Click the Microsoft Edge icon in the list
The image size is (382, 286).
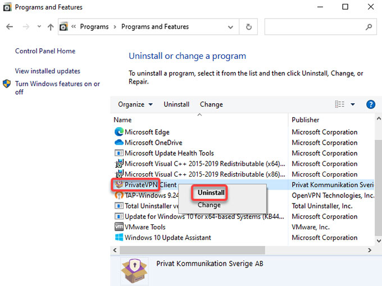[x=119, y=132]
